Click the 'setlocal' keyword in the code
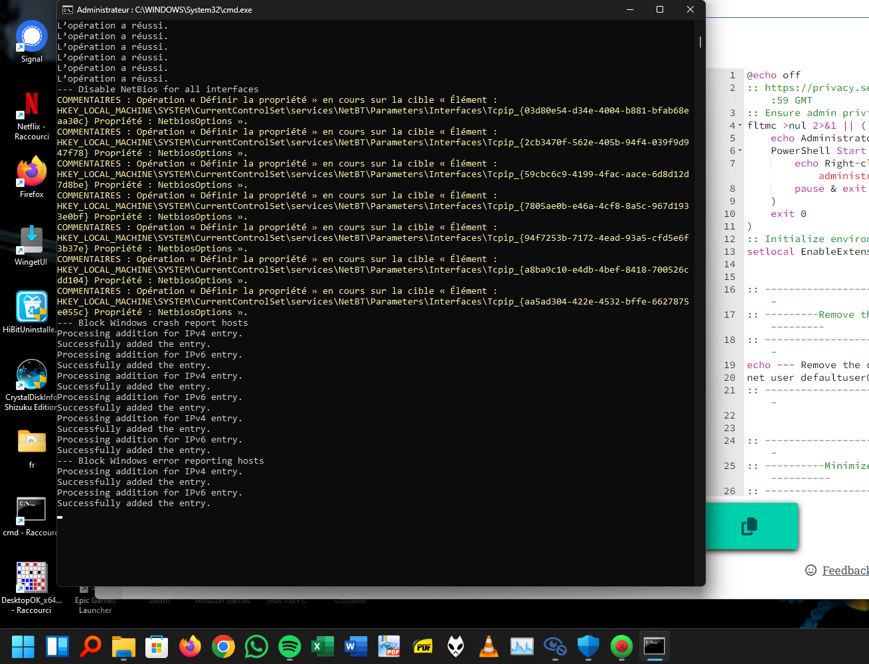Screen dimensions: 869x664 click(x=771, y=251)
